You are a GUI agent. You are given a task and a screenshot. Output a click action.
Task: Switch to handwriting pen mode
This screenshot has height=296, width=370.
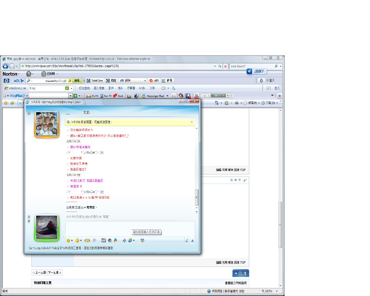coord(187,240)
